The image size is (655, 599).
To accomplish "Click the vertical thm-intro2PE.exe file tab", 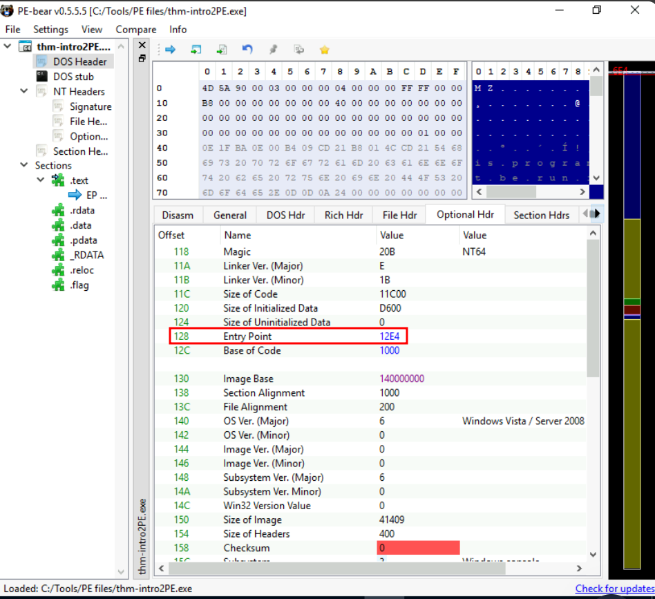I will (142, 537).
